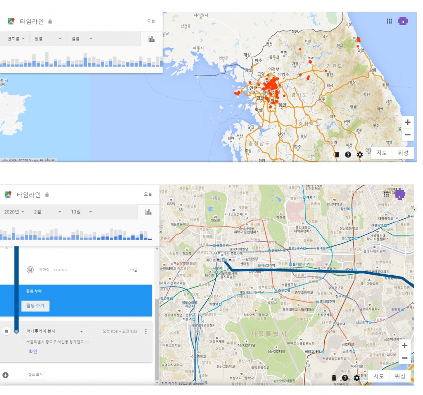Expand the 연도별 year dropdown
The image size is (423, 395).
pyautogui.click(x=16, y=38)
